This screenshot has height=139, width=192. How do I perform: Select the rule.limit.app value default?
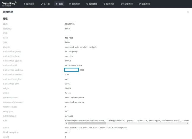coord(69,116)
